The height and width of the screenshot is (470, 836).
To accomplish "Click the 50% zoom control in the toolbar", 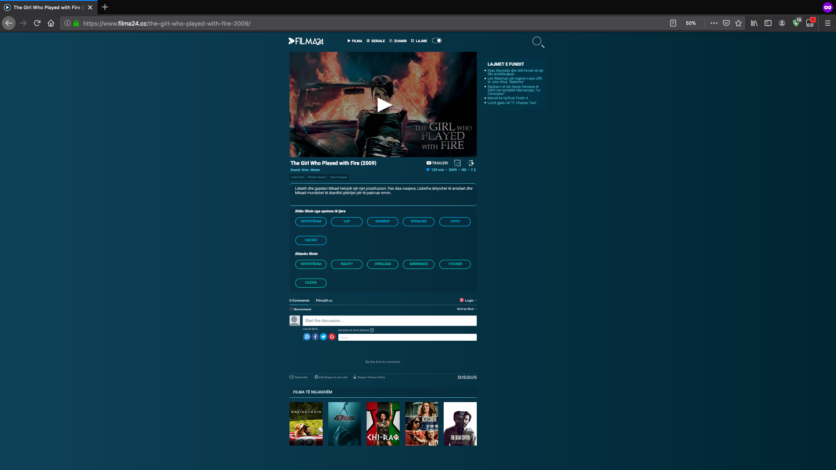I will (691, 23).
